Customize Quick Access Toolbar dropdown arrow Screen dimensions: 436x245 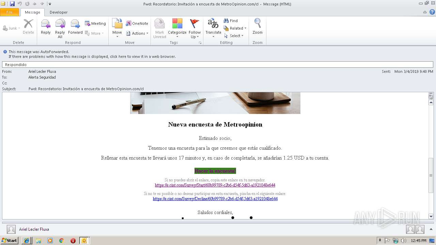[x=50, y=4]
